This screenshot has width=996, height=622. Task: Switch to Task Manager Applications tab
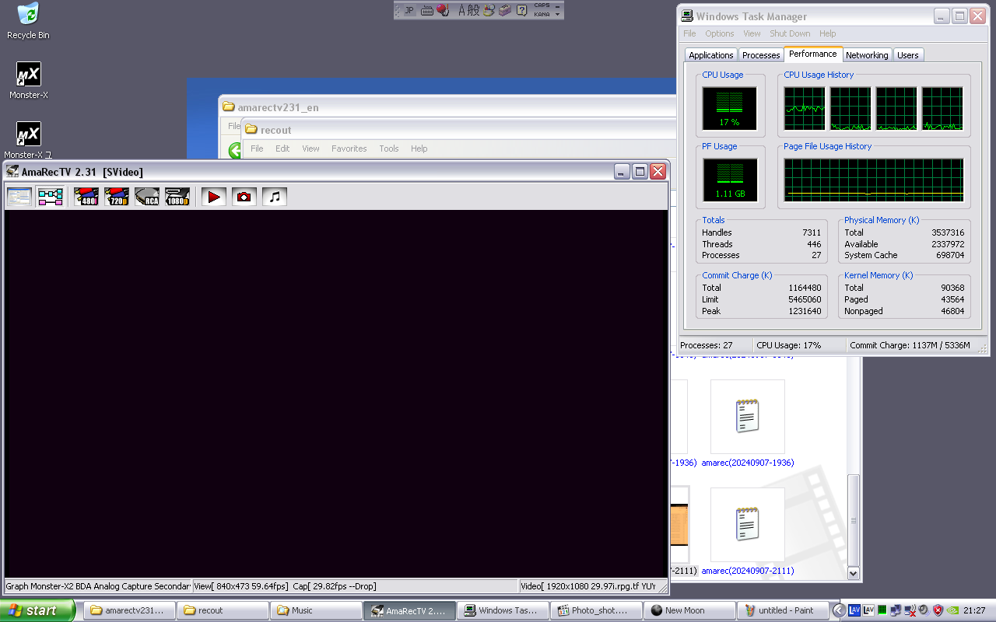(x=711, y=55)
